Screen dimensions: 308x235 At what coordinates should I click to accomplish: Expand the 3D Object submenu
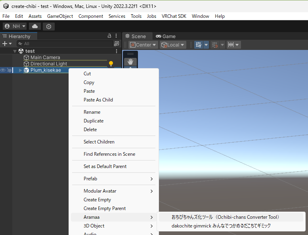114,226
